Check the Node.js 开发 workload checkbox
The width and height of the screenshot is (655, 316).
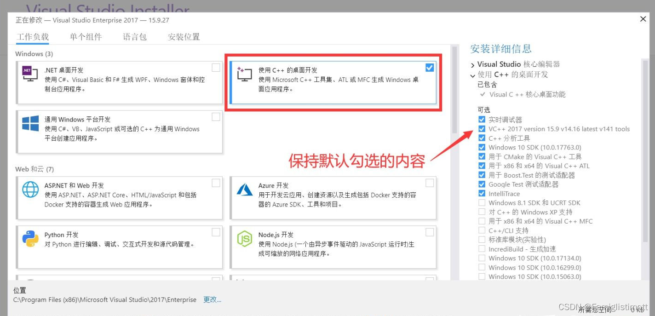point(429,232)
